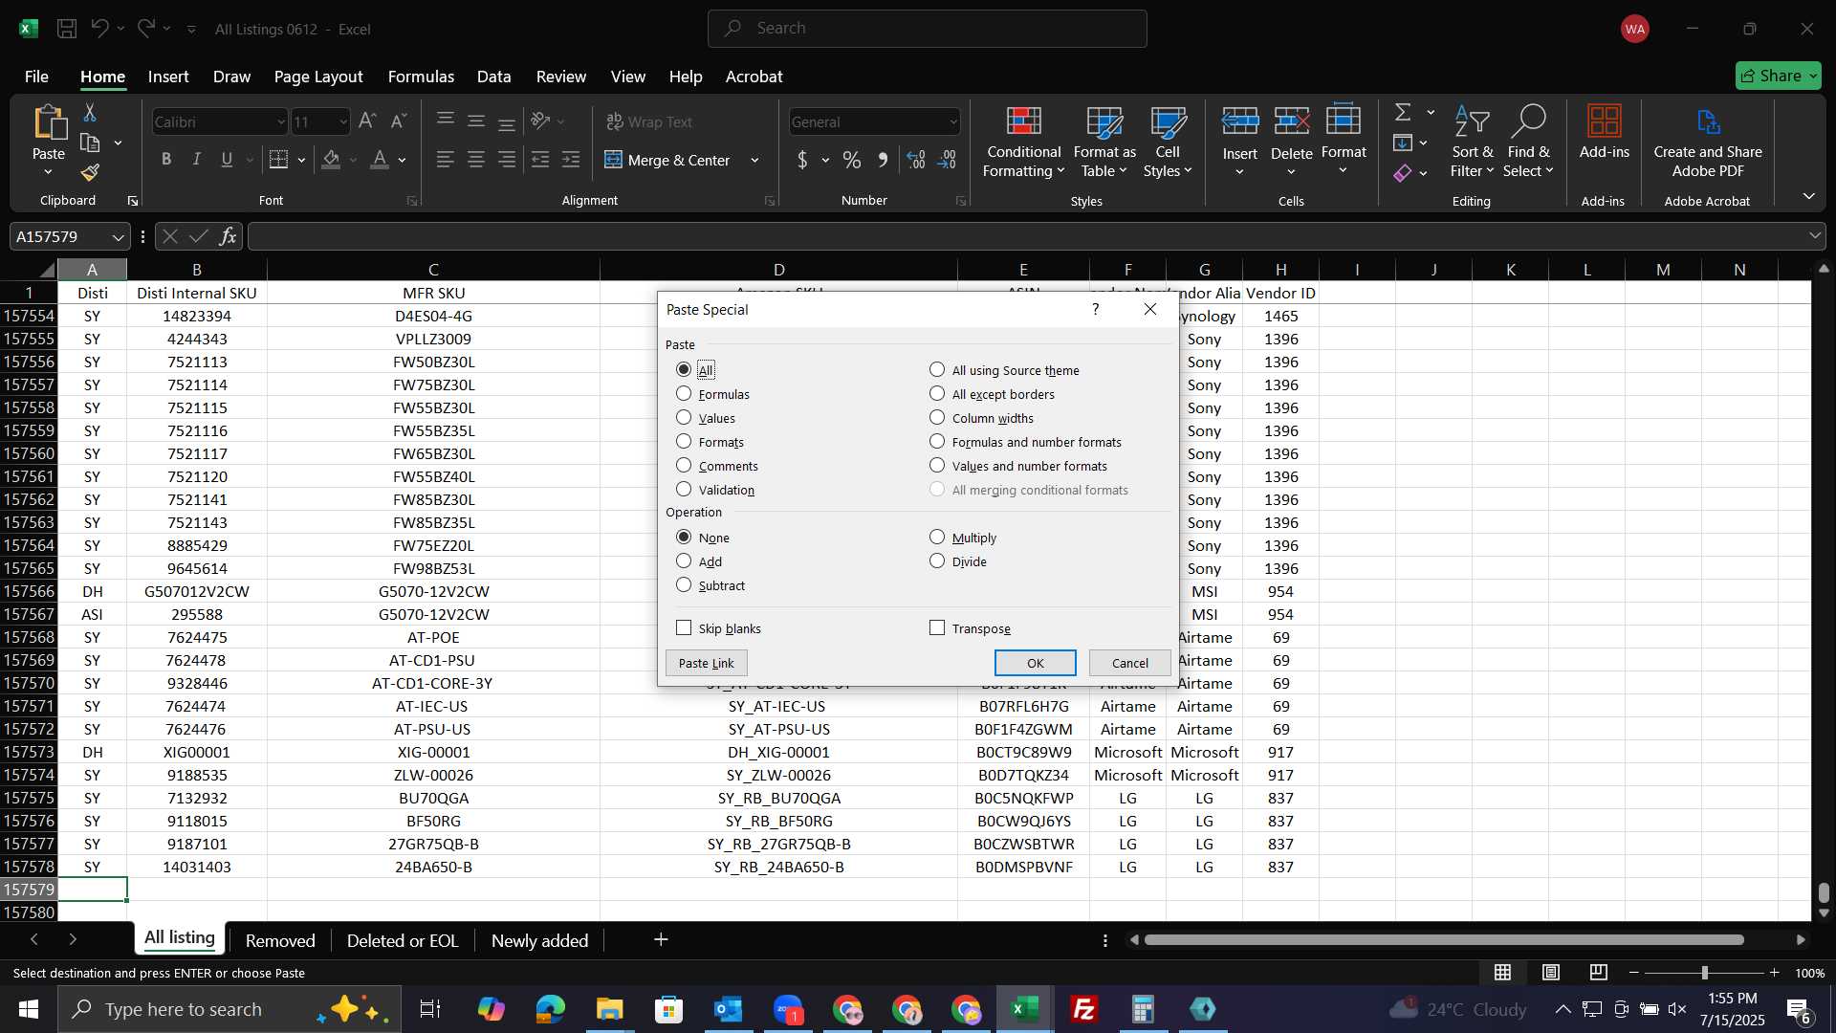This screenshot has height=1033, width=1836.
Task: Click Increase Font Size icon
Action: [x=367, y=121]
